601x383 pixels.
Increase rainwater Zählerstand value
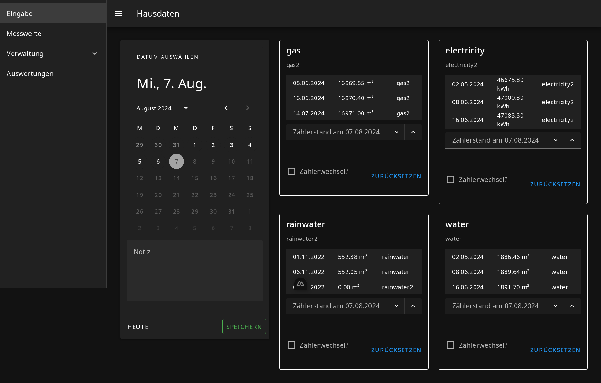click(x=413, y=306)
